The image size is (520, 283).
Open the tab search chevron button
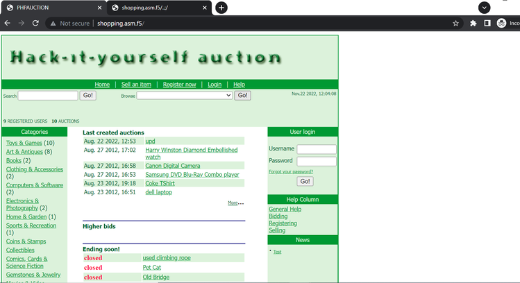click(484, 8)
